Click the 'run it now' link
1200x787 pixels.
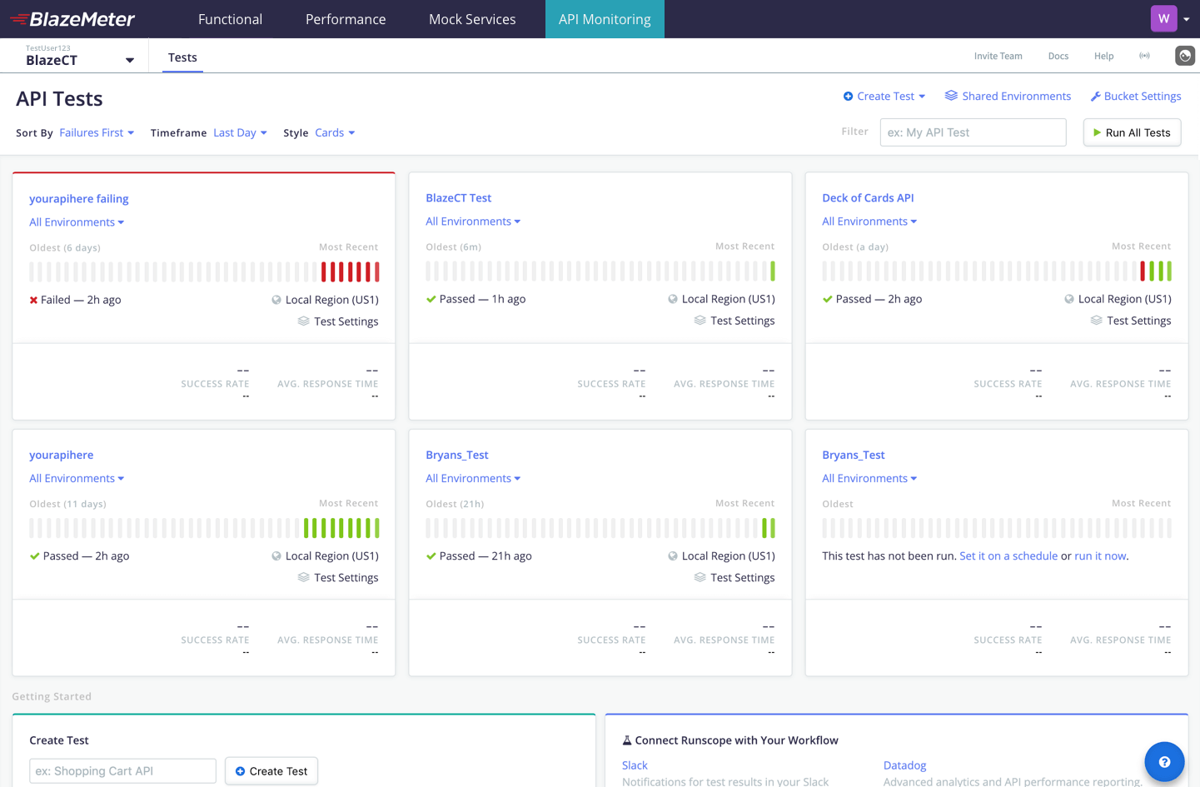pyautogui.click(x=1100, y=556)
